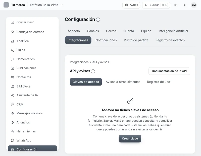This screenshot has height=156, width=201.
Task: Click the info icon beside API y avisos
Action: pyautogui.click(x=93, y=71)
